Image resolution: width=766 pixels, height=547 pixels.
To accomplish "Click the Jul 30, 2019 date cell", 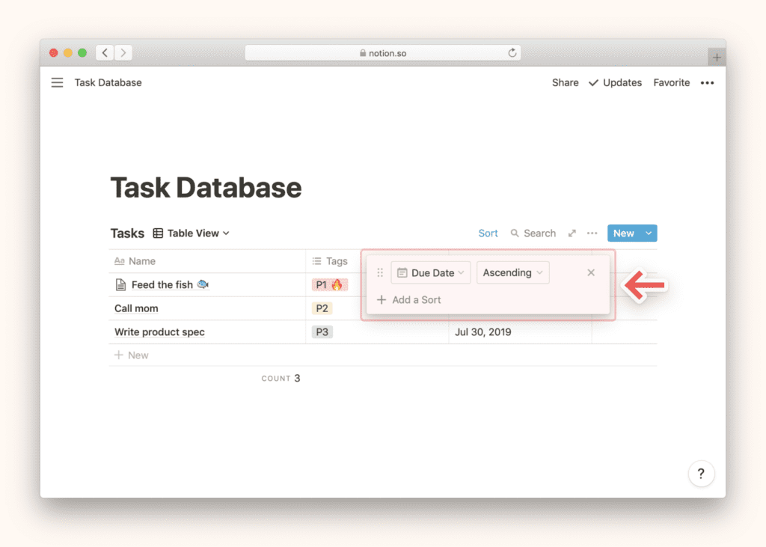I will [x=520, y=332].
